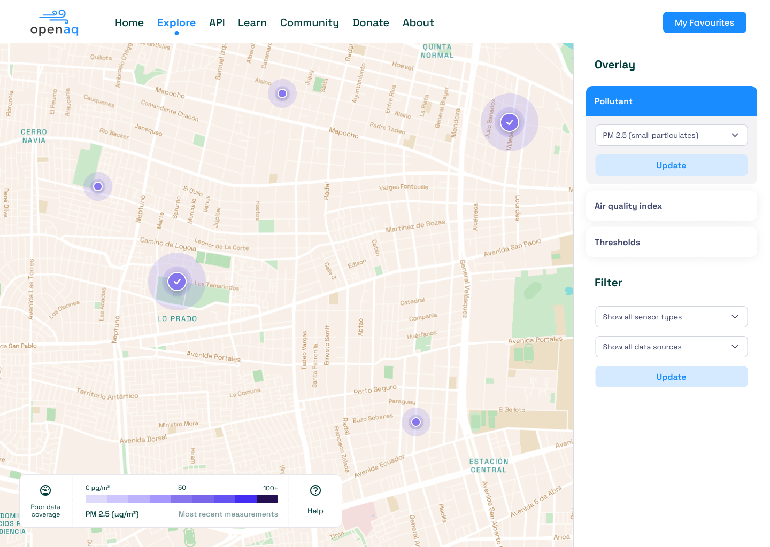Select the sensor marker near Alsino street
This screenshot has width=770, height=547.
282,93
